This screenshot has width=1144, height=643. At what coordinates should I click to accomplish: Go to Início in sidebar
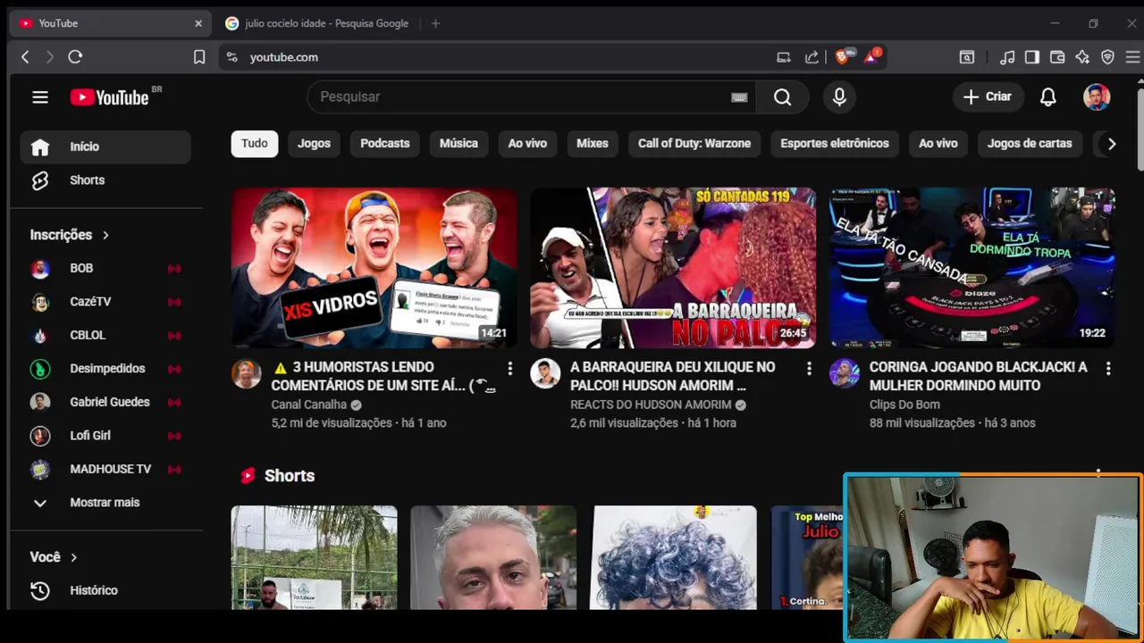[x=105, y=147]
